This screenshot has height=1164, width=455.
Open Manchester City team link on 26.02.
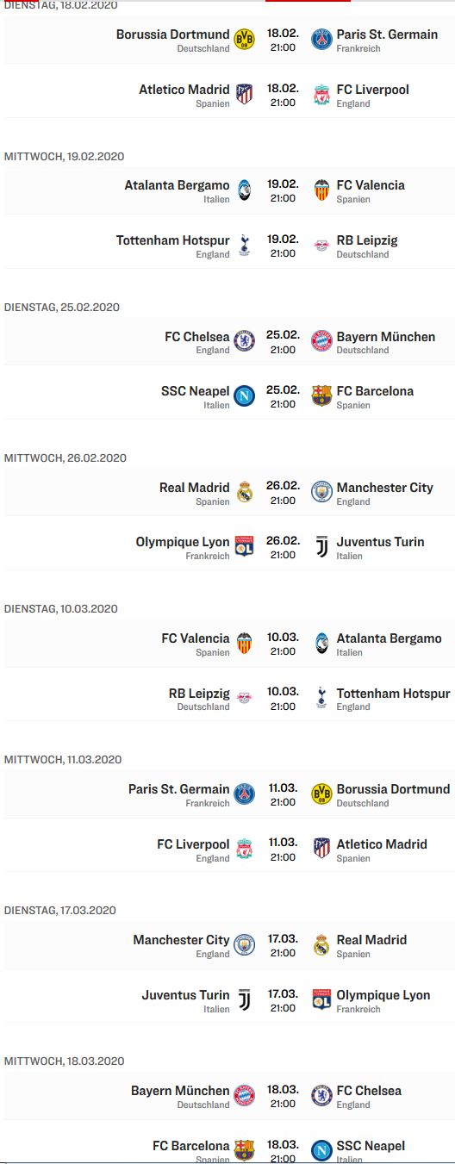tap(384, 488)
